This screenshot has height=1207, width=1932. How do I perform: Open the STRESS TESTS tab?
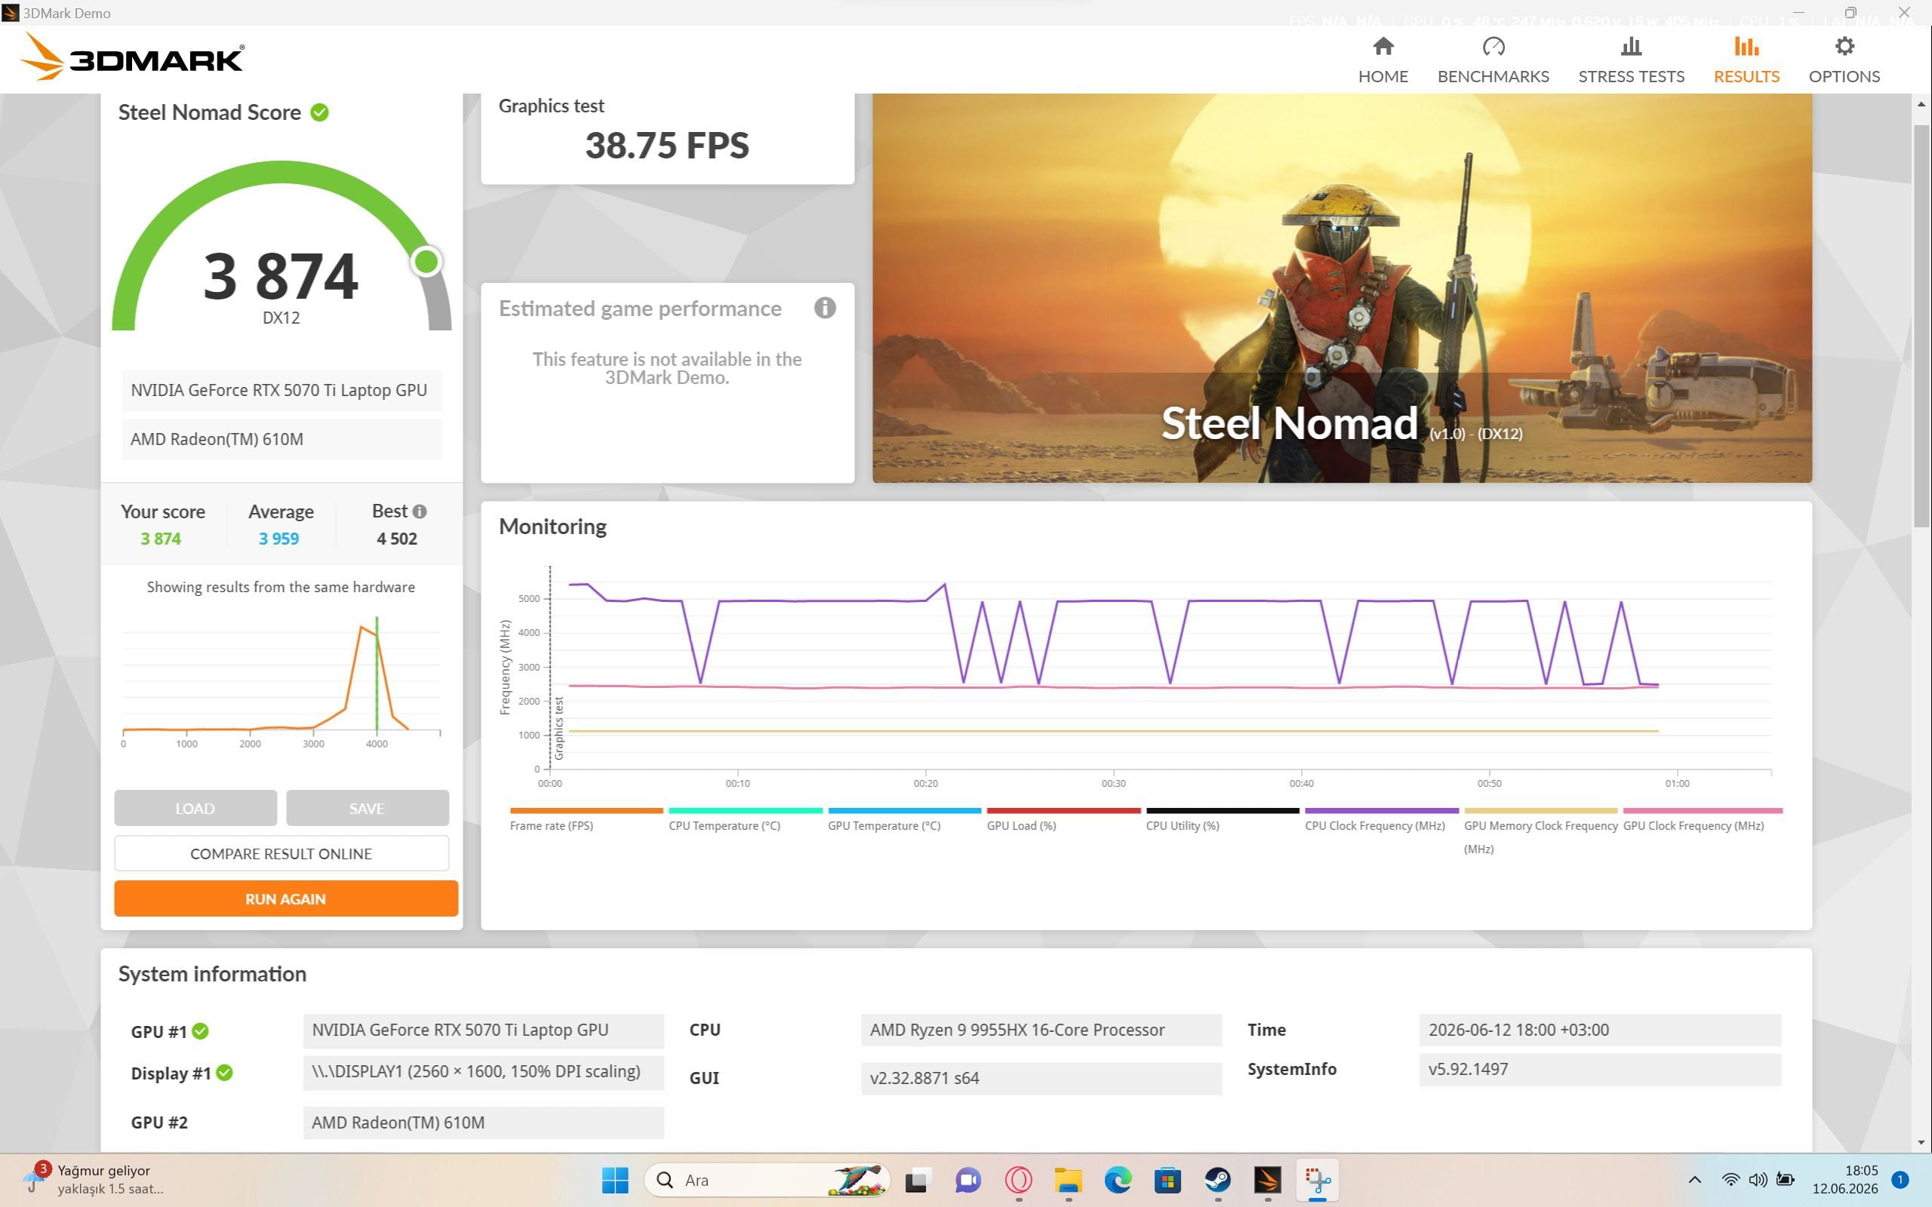point(1631,60)
